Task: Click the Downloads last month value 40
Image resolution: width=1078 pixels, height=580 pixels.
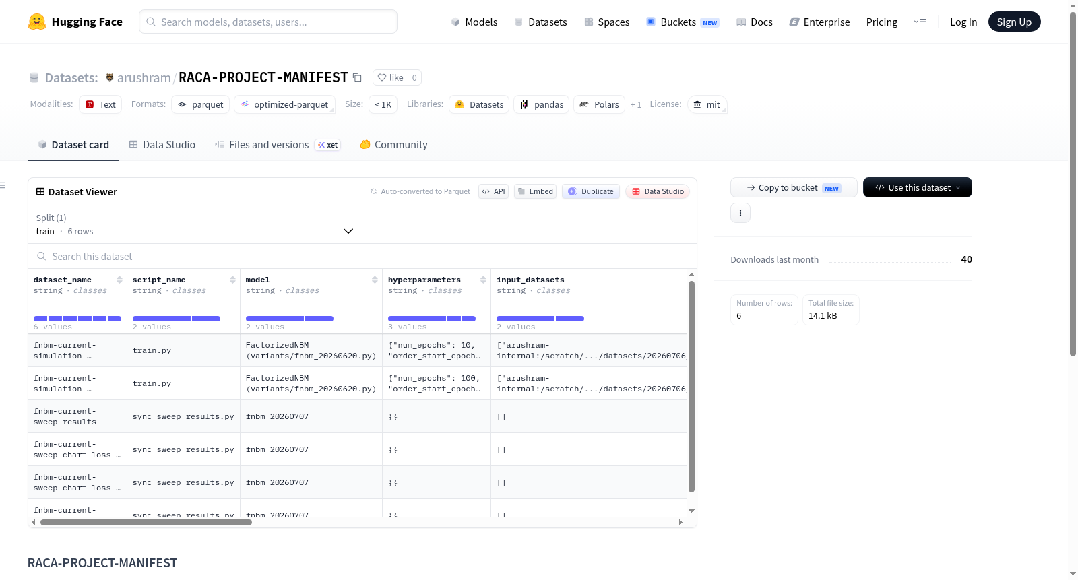Action: (967, 259)
